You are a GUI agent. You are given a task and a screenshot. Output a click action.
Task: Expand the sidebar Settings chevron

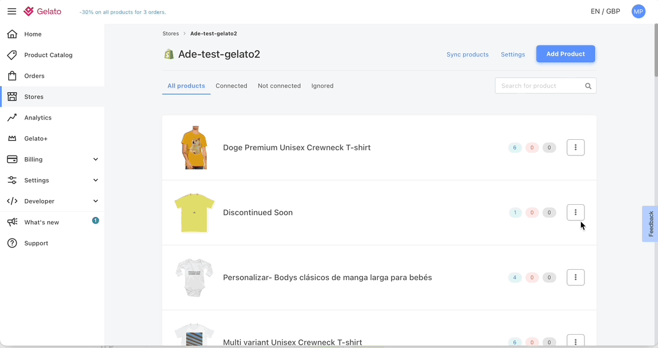(x=96, y=180)
